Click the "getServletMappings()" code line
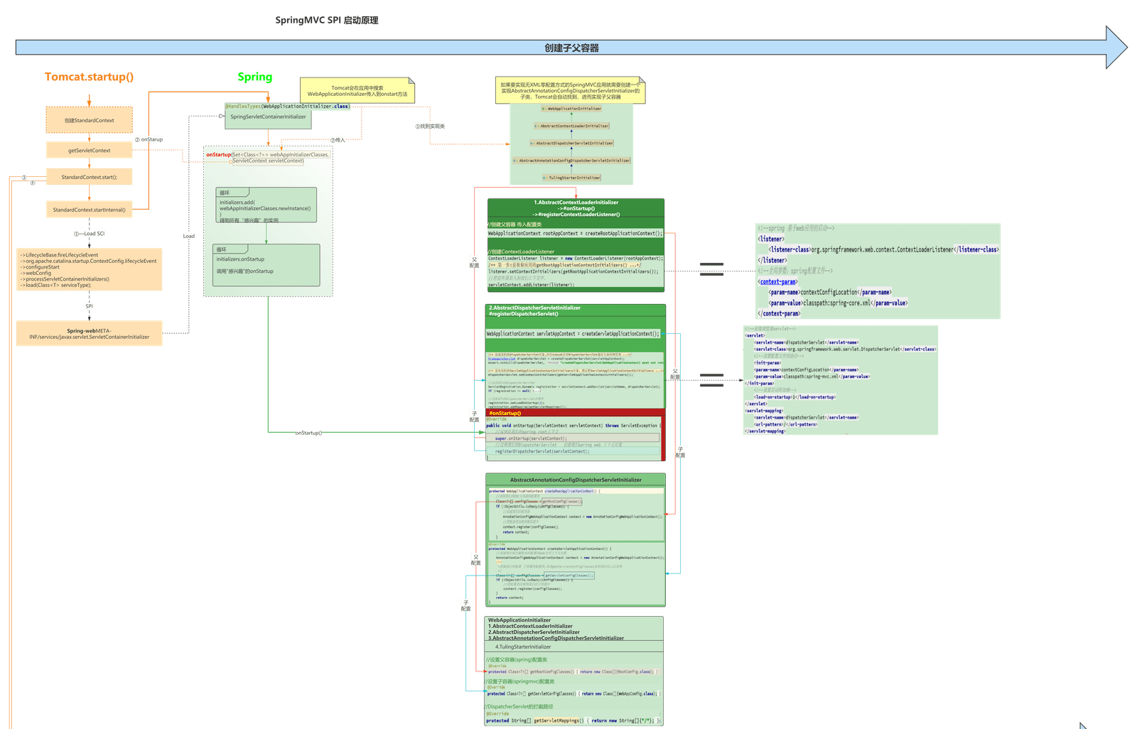 (573, 720)
